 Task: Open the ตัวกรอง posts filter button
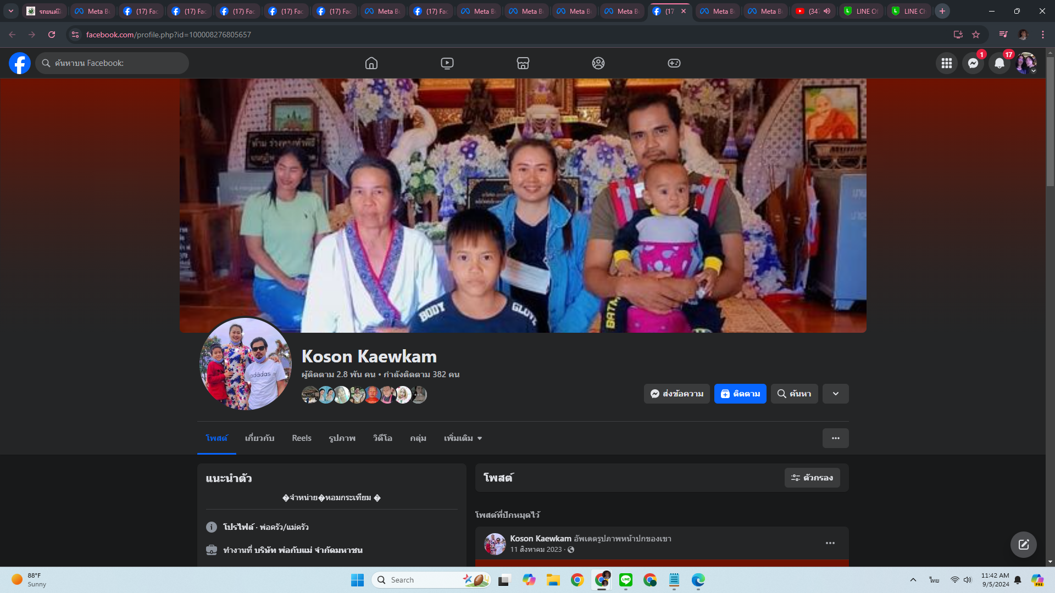pyautogui.click(x=812, y=478)
